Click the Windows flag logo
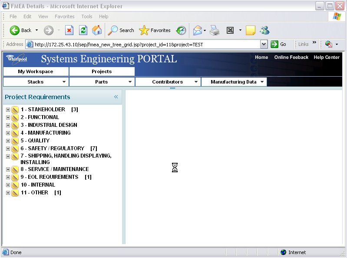 337,16
